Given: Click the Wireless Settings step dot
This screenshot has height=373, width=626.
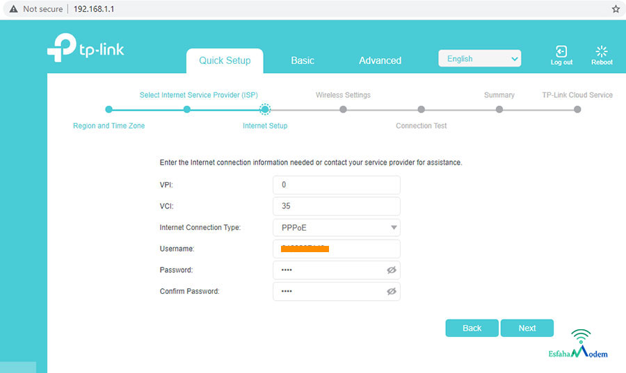Looking at the screenshot, I should (343, 109).
